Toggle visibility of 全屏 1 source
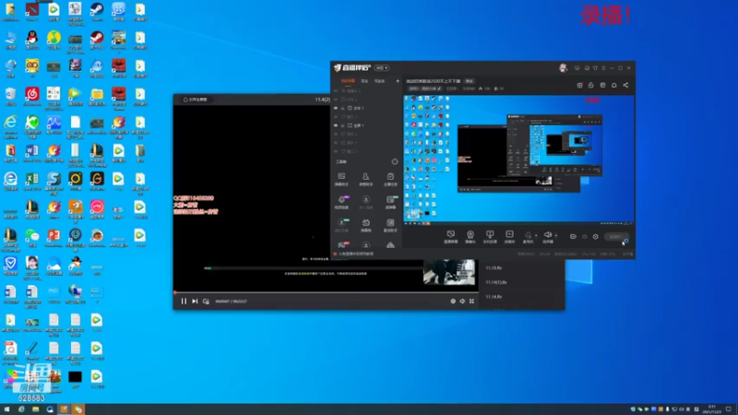 336,125
